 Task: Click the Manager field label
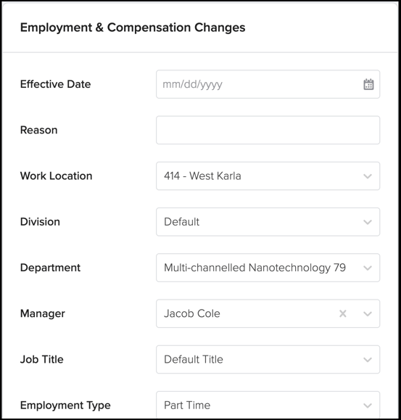pos(43,313)
